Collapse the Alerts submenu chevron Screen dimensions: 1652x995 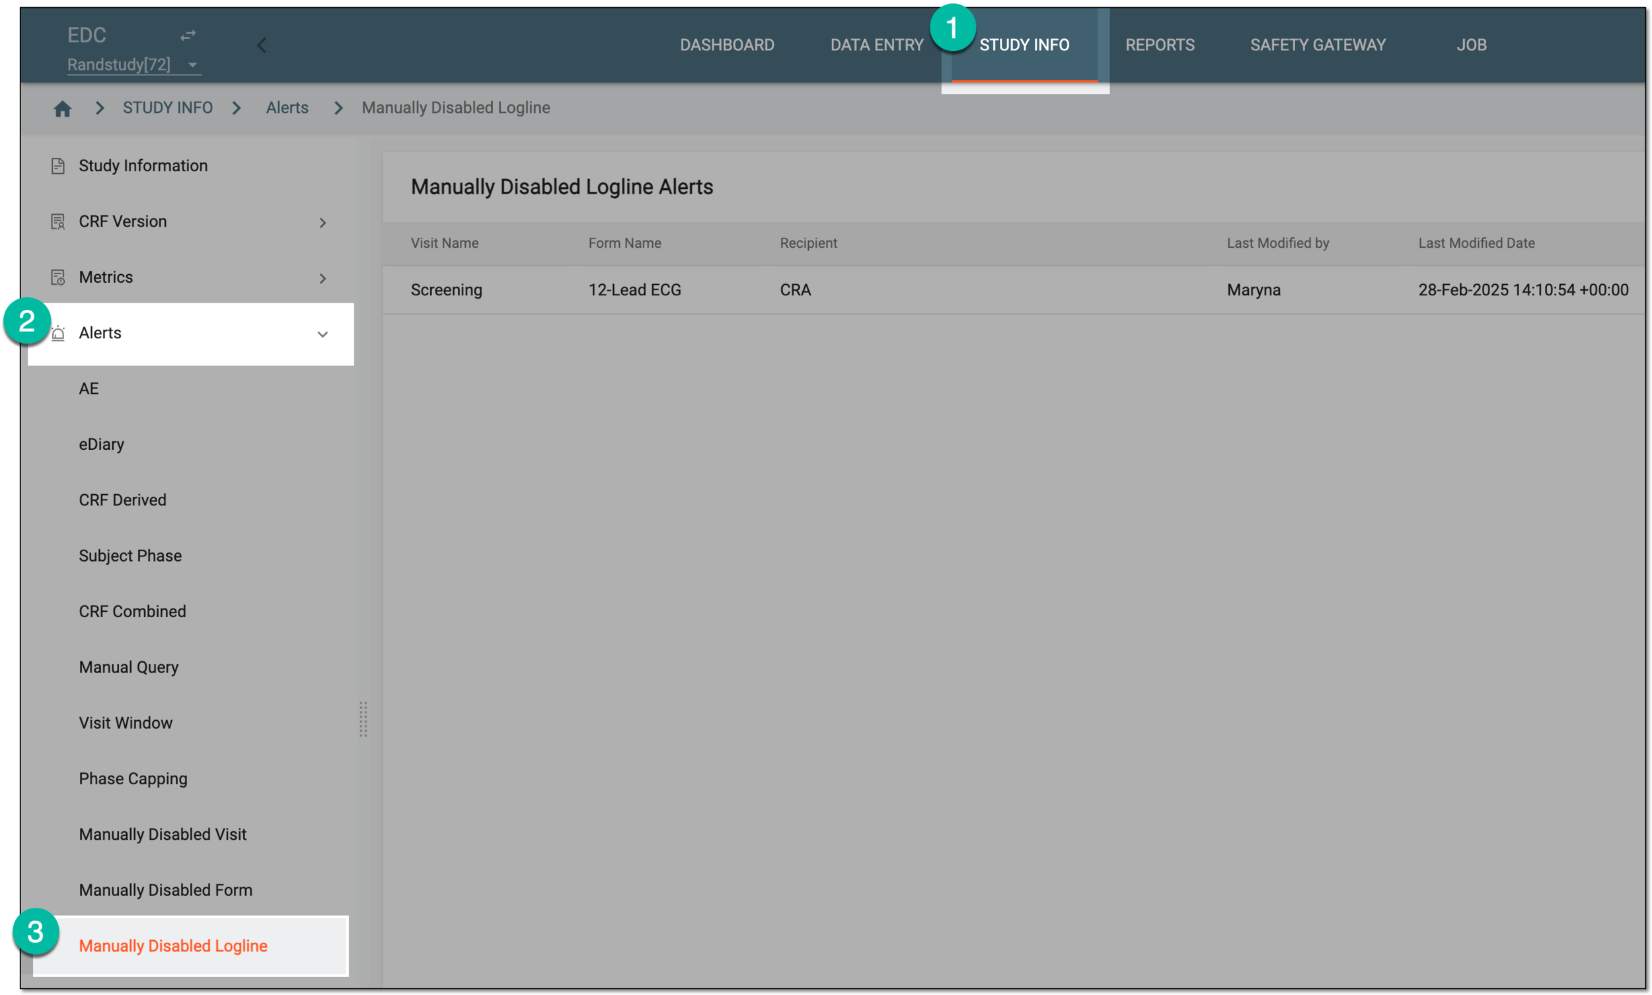[x=322, y=334]
